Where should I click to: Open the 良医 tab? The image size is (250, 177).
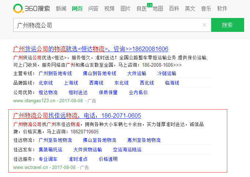141,8
